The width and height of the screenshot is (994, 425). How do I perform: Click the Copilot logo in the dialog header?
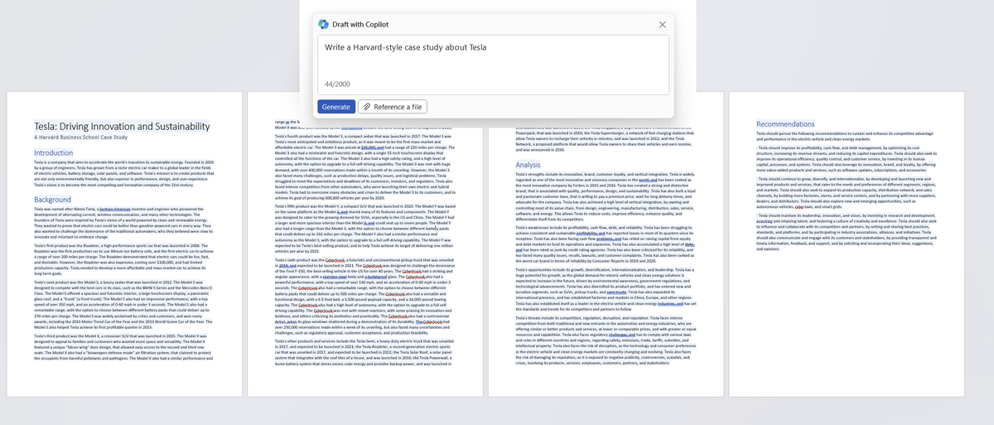tap(324, 25)
